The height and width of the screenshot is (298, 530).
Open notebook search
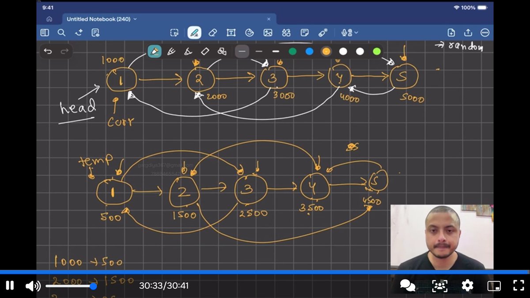tap(61, 33)
